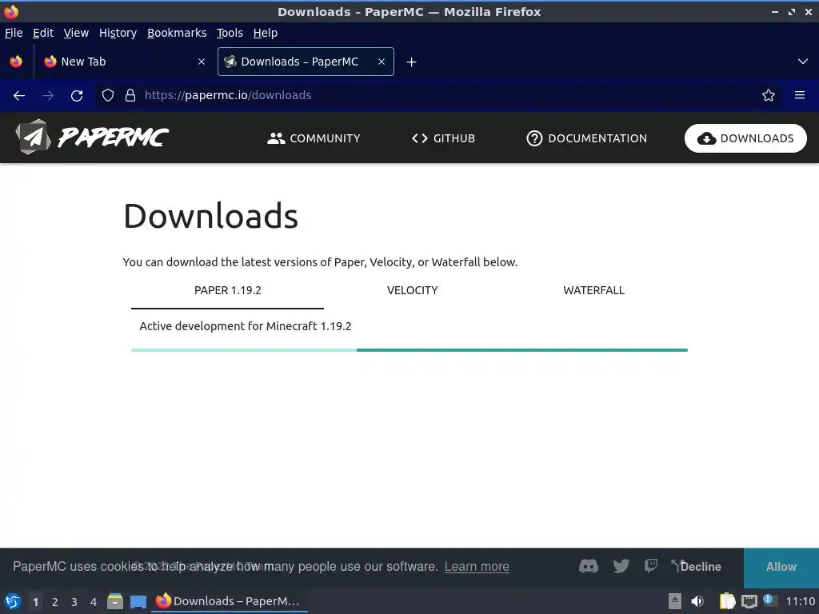This screenshot has width=819, height=614.
Task: Open the File menu
Action: 14,33
